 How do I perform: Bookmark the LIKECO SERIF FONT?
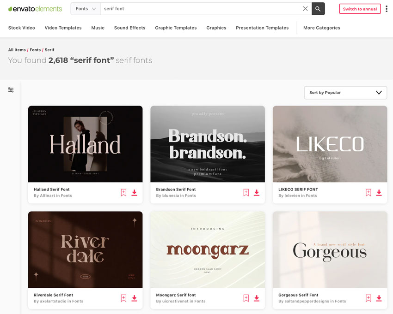click(x=368, y=192)
